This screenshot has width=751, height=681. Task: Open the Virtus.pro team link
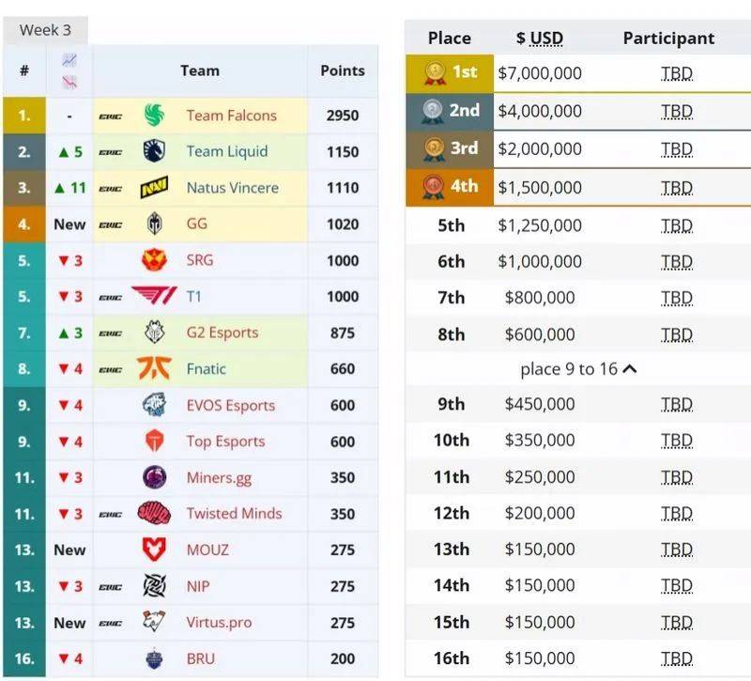click(219, 623)
